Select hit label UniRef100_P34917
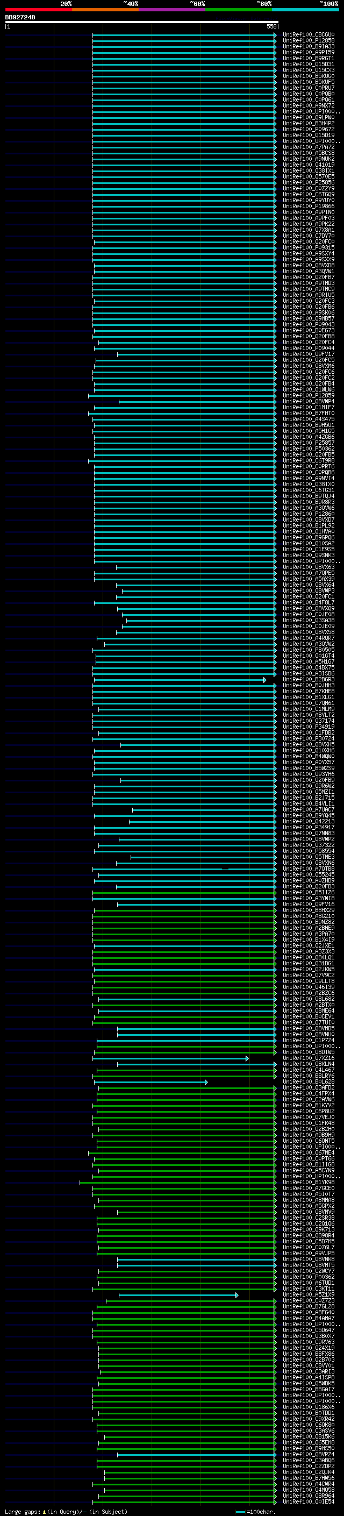344x1516 pixels. point(309,828)
